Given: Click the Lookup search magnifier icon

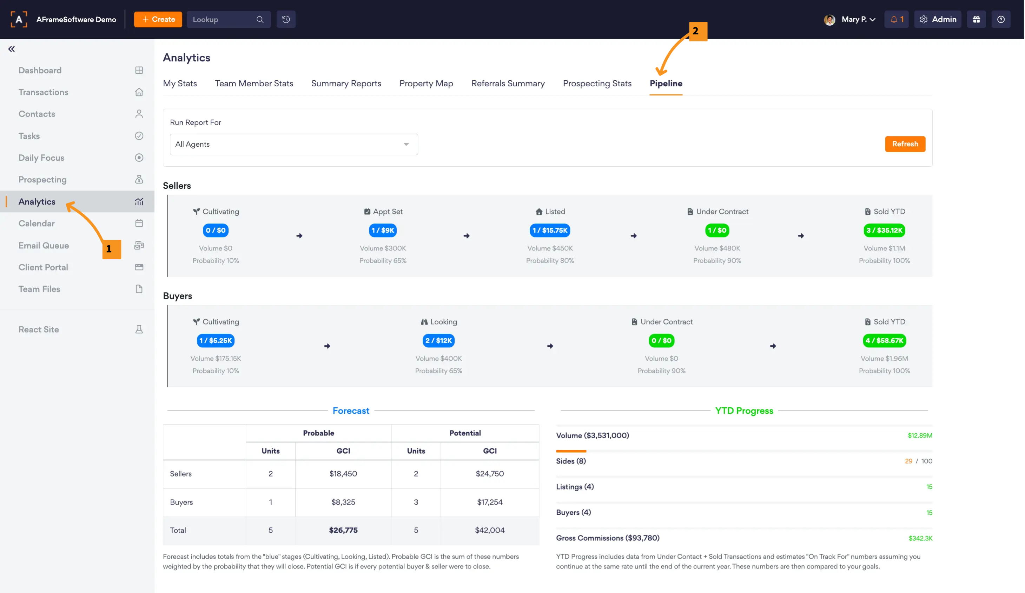Looking at the screenshot, I should coord(260,19).
